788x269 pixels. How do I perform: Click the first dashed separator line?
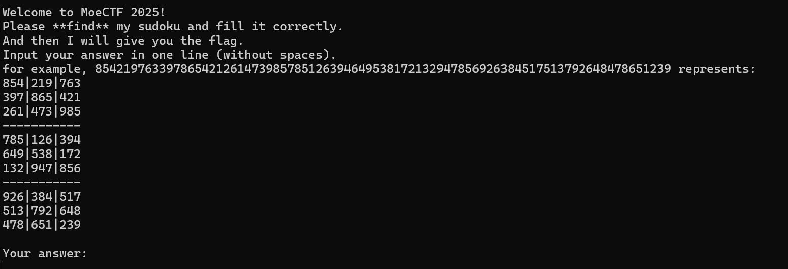[x=42, y=126]
